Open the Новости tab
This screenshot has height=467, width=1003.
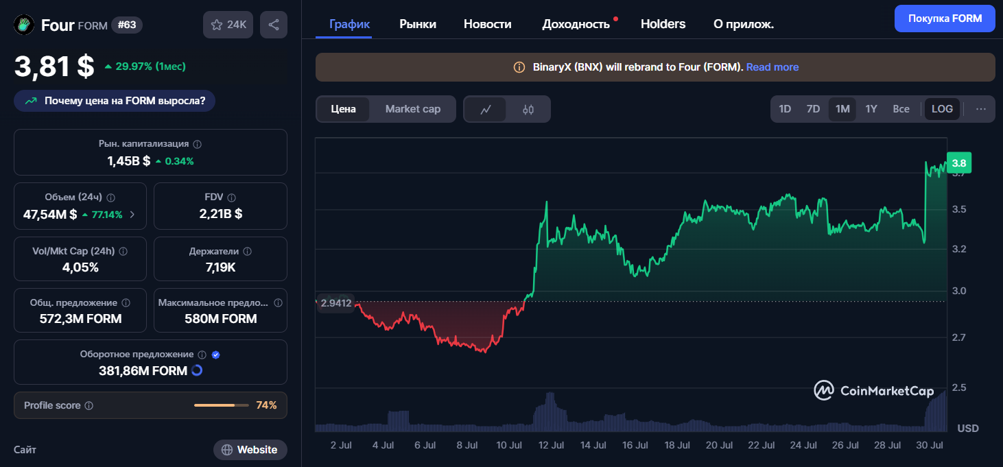(x=488, y=24)
